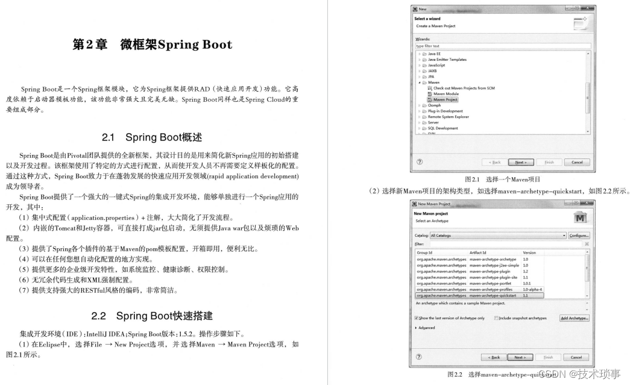Click the Configure button beside Catalog
Screen dimensions: 630x385
tap(579, 236)
